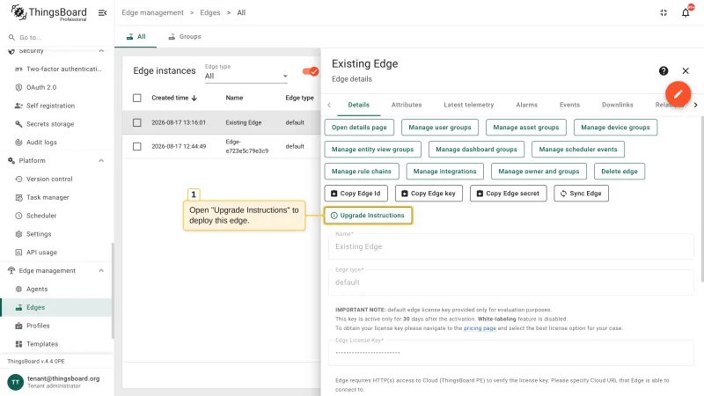Click Copy Edge Id button
The image size is (704, 396).
click(356, 193)
